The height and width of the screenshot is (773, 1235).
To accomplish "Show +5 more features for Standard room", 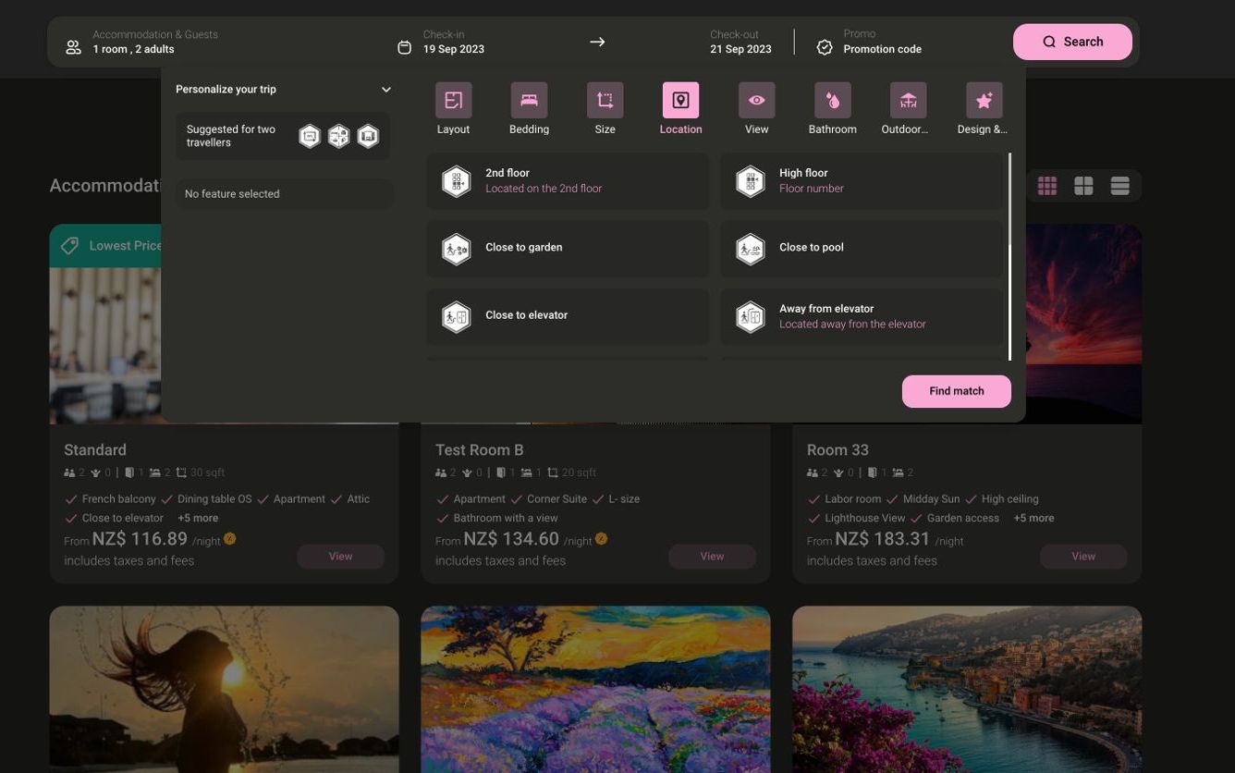I will pos(198,519).
